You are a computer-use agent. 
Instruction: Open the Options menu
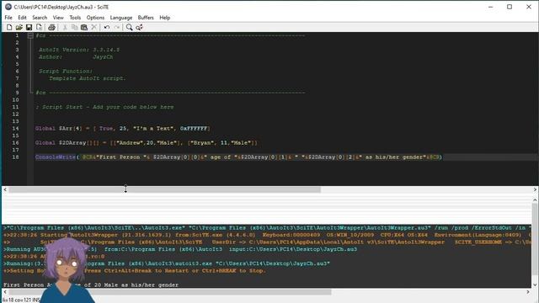[x=95, y=18]
